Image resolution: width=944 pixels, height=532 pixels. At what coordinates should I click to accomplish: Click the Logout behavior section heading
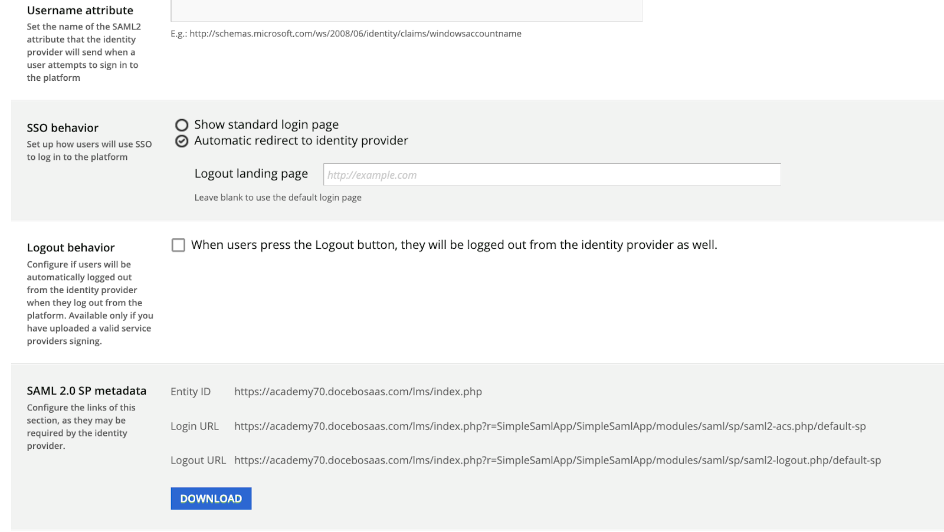(71, 248)
